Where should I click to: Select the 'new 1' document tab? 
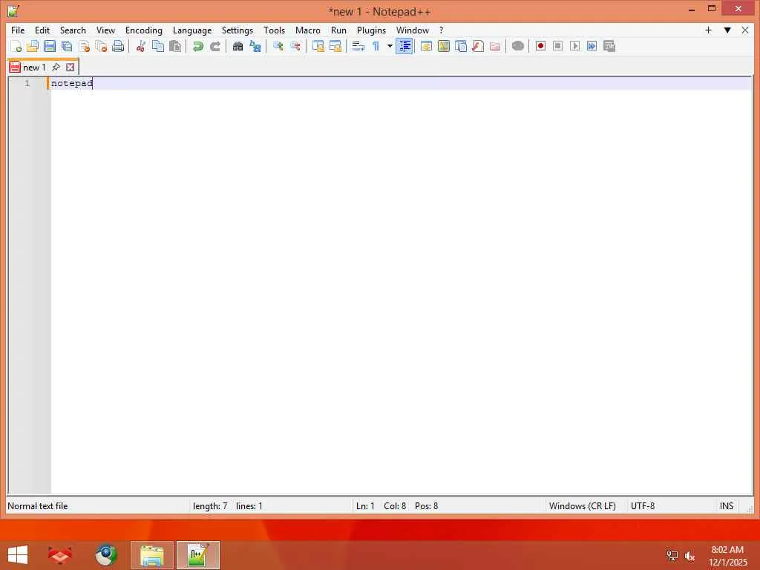point(34,67)
